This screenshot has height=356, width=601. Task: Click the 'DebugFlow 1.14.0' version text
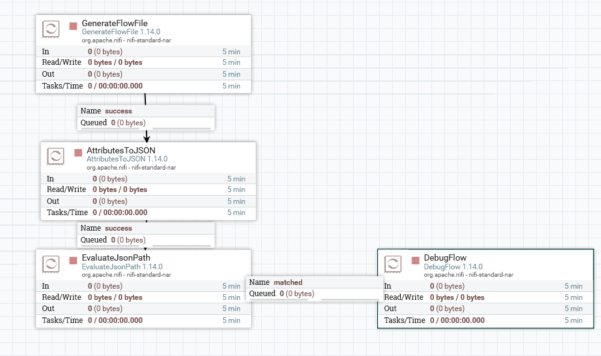[x=453, y=267]
